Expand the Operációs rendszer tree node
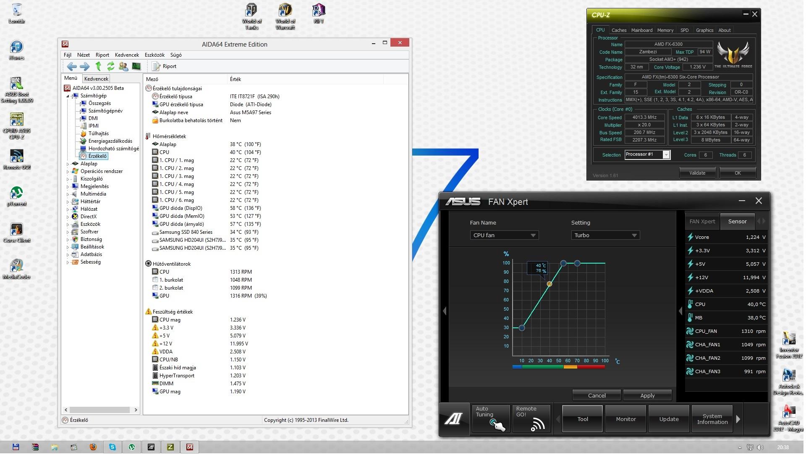The image size is (806, 455). pyautogui.click(x=68, y=172)
